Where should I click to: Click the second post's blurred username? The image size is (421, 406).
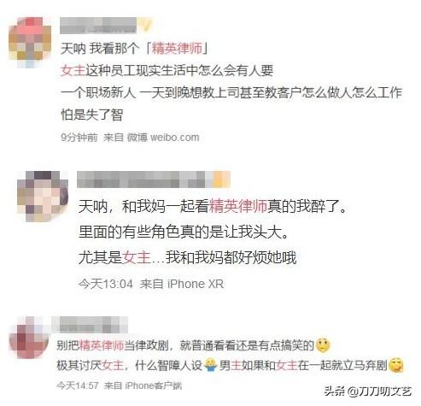point(144,179)
